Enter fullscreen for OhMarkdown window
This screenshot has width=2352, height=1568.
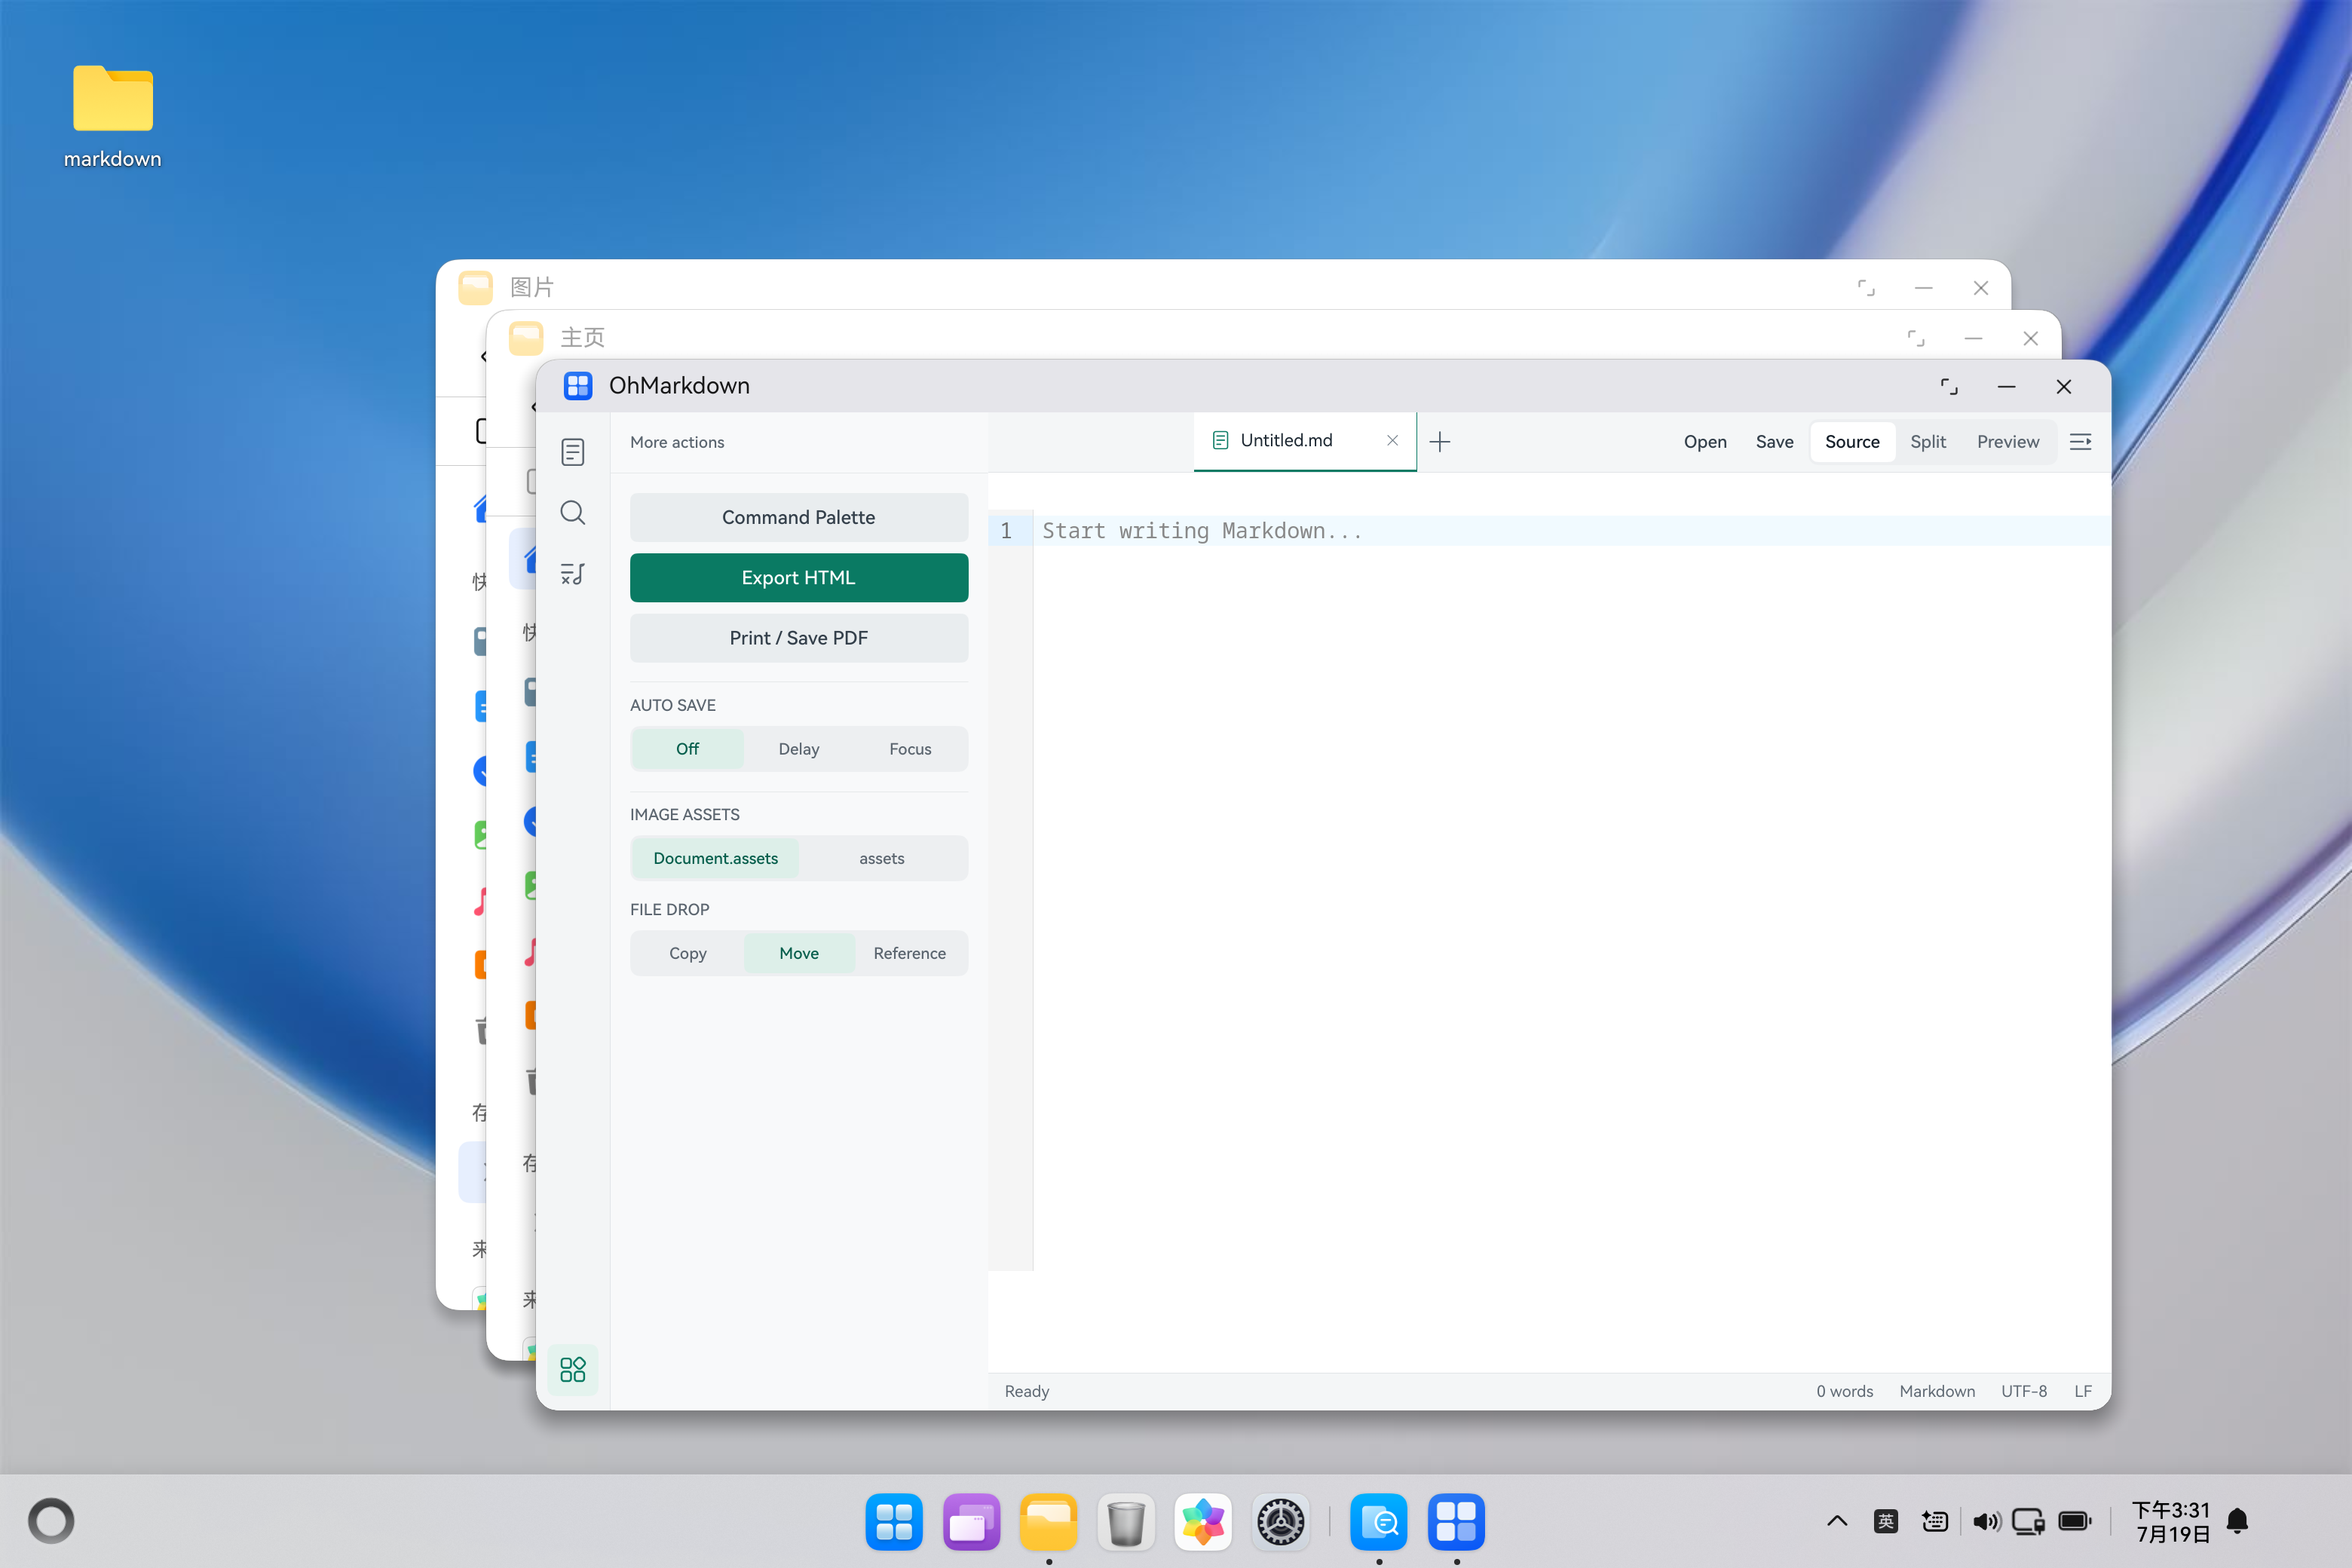point(1949,387)
